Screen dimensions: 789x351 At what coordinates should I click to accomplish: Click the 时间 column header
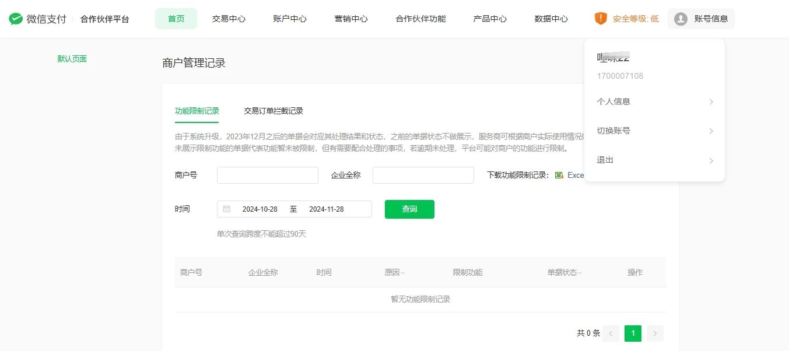pos(324,273)
